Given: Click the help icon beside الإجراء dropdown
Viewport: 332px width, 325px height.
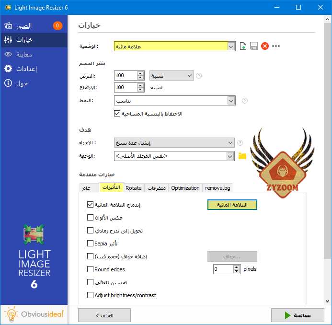Looking at the screenshot, I should [x=240, y=143].
